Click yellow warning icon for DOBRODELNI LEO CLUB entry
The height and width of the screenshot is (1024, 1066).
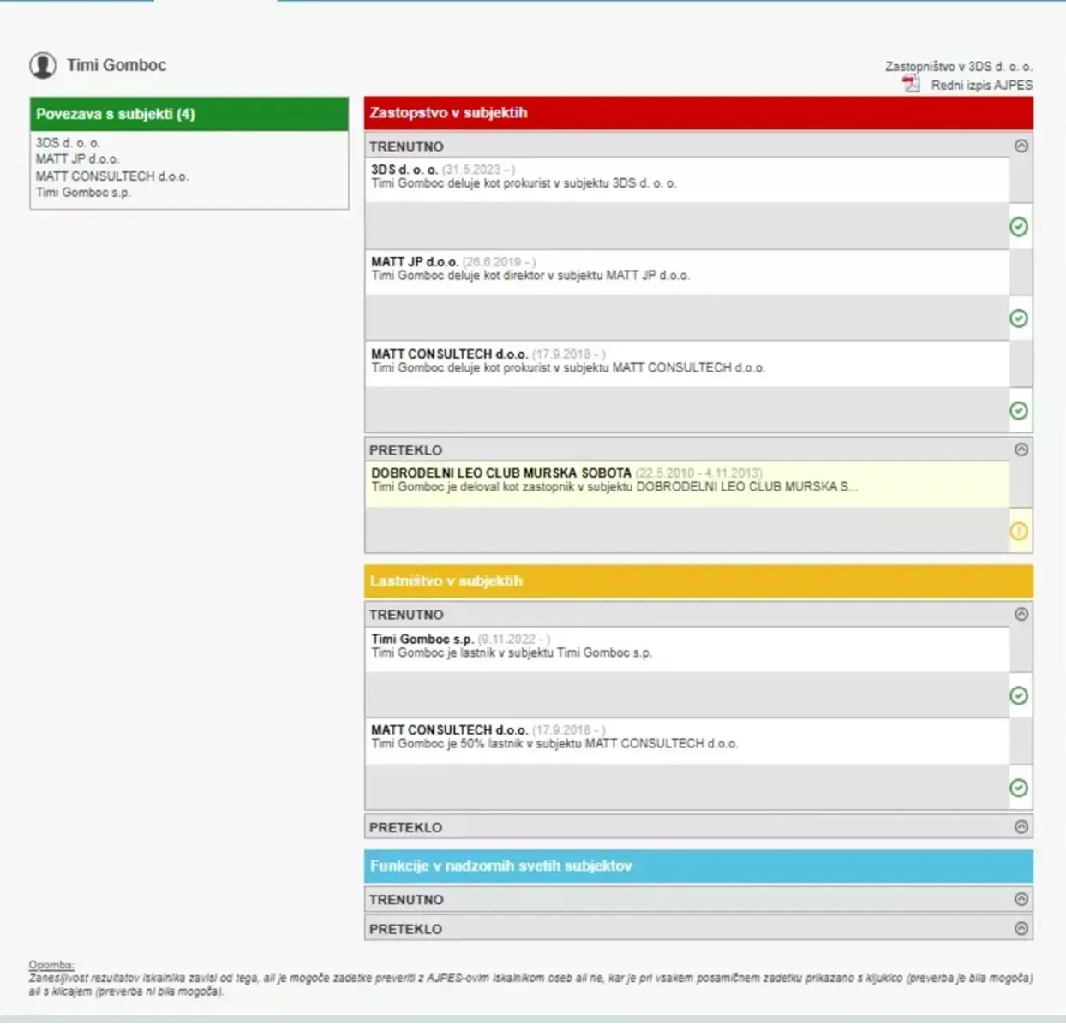pos(1018,532)
